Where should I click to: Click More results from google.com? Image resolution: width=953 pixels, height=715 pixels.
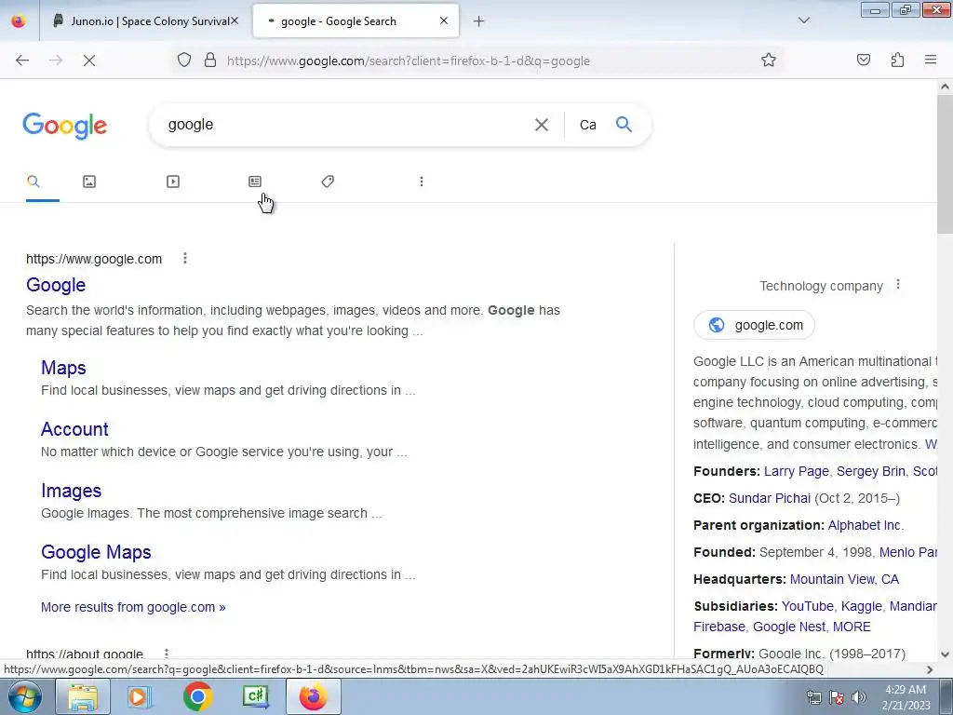pyautogui.click(x=133, y=607)
